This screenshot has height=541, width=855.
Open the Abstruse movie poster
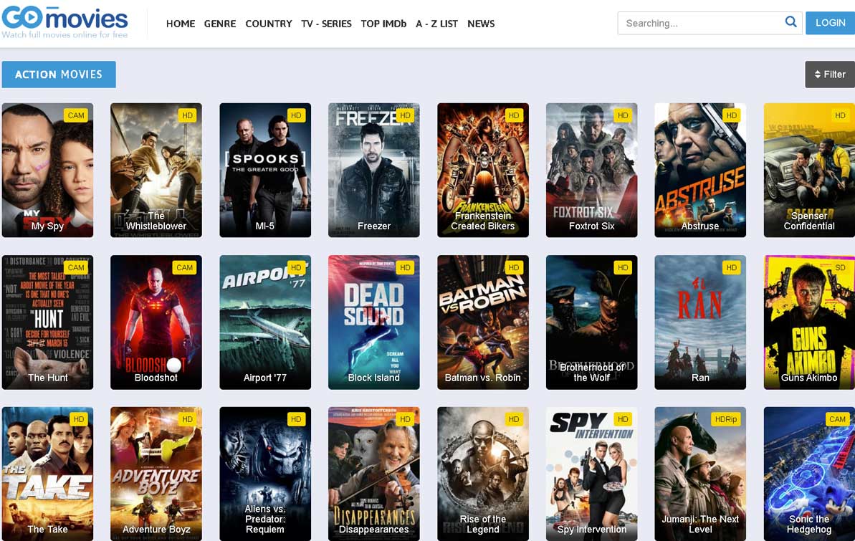[700, 170]
